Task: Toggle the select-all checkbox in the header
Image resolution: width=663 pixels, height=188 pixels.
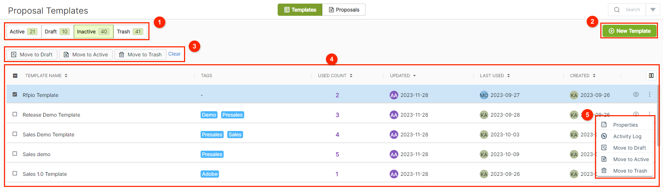Action: (15, 76)
